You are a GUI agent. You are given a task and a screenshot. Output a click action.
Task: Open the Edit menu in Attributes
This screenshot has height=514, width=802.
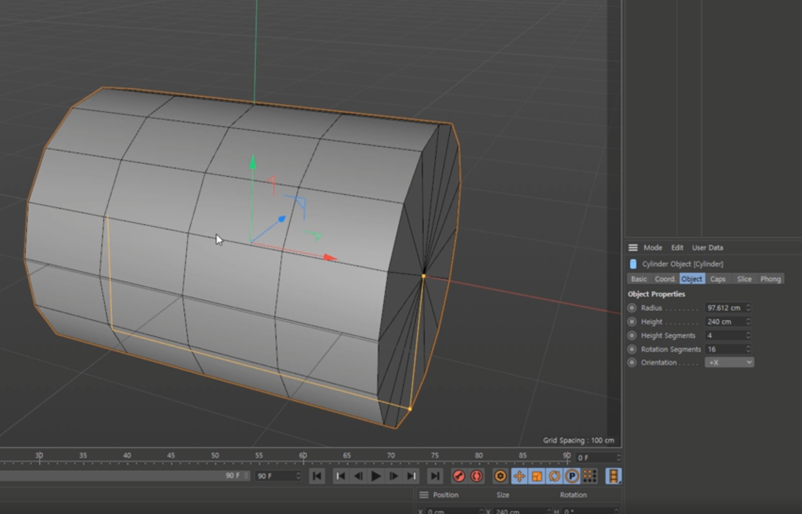[x=677, y=248]
